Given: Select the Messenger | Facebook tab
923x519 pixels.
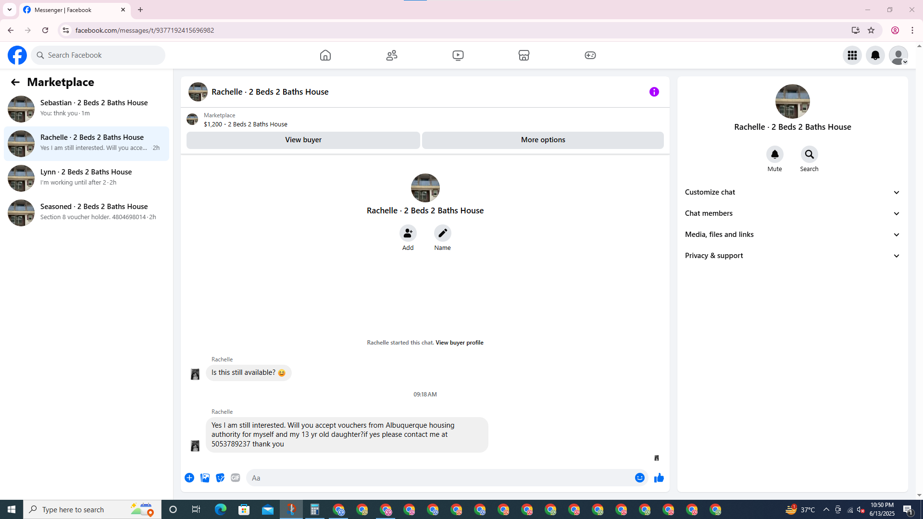Looking at the screenshot, I should (75, 10).
